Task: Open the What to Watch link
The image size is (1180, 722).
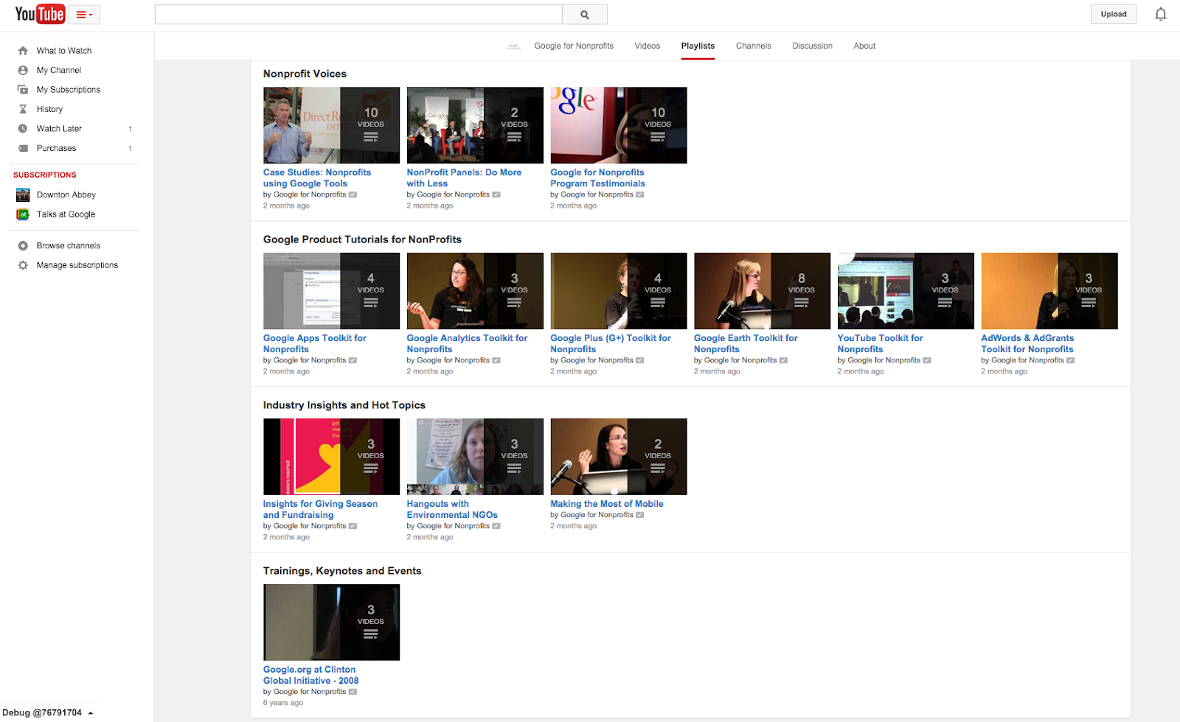Action: pyautogui.click(x=64, y=51)
